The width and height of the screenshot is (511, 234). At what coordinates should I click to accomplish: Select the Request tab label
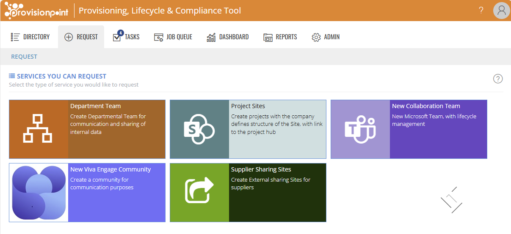87,37
